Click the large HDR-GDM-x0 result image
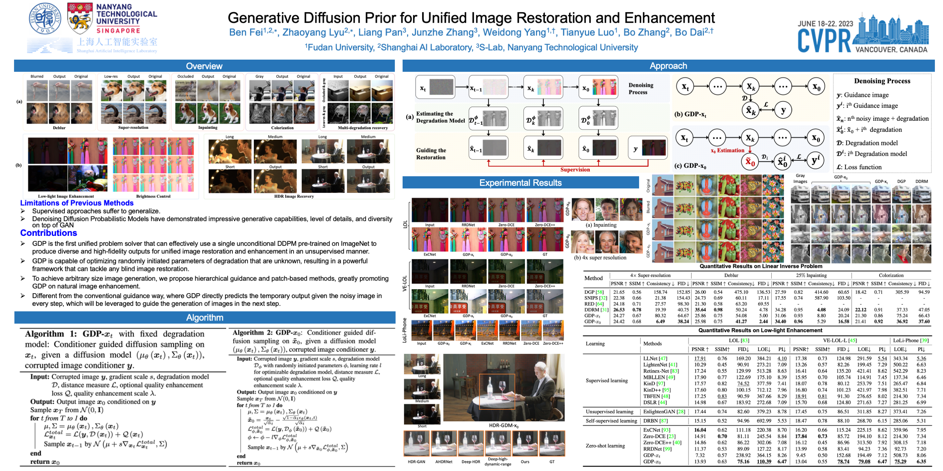 pos(504,388)
